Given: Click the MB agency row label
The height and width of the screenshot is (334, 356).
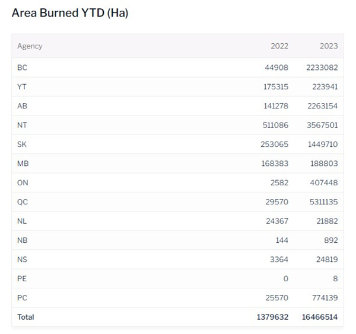Looking at the screenshot, I should click(23, 164).
